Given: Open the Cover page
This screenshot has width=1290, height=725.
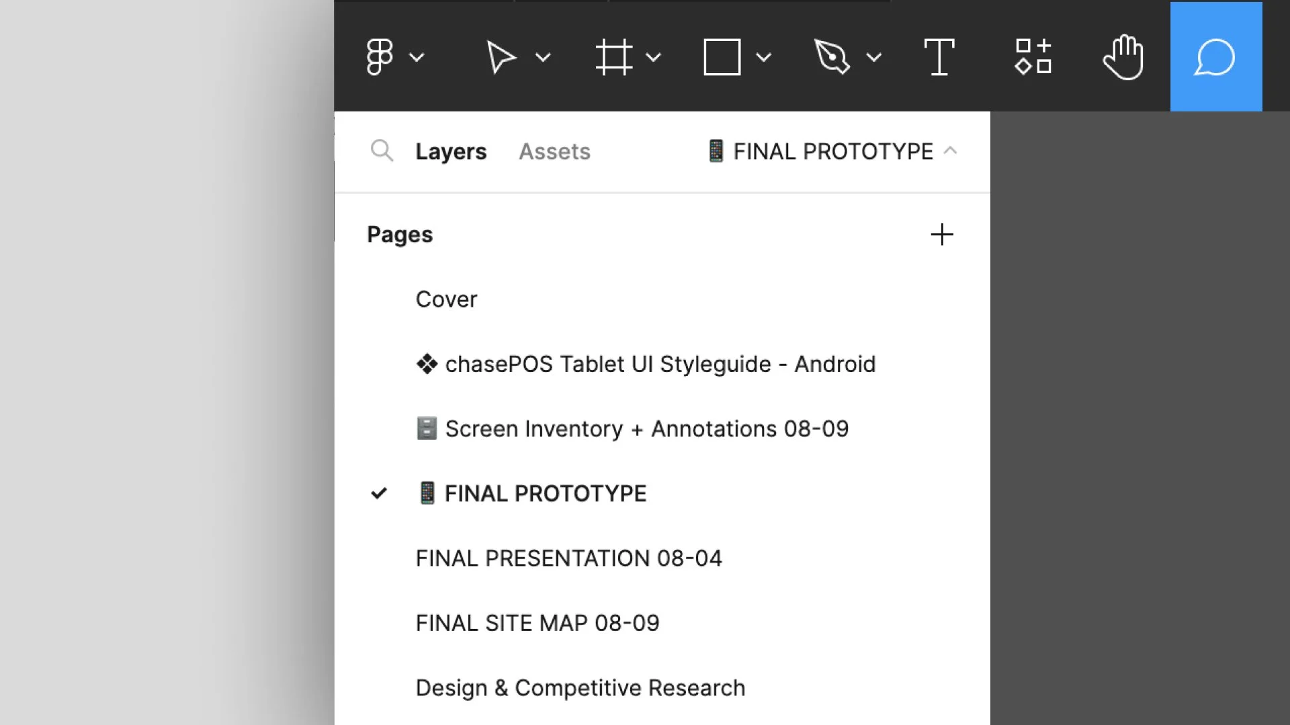Looking at the screenshot, I should click(x=446, y=299).
